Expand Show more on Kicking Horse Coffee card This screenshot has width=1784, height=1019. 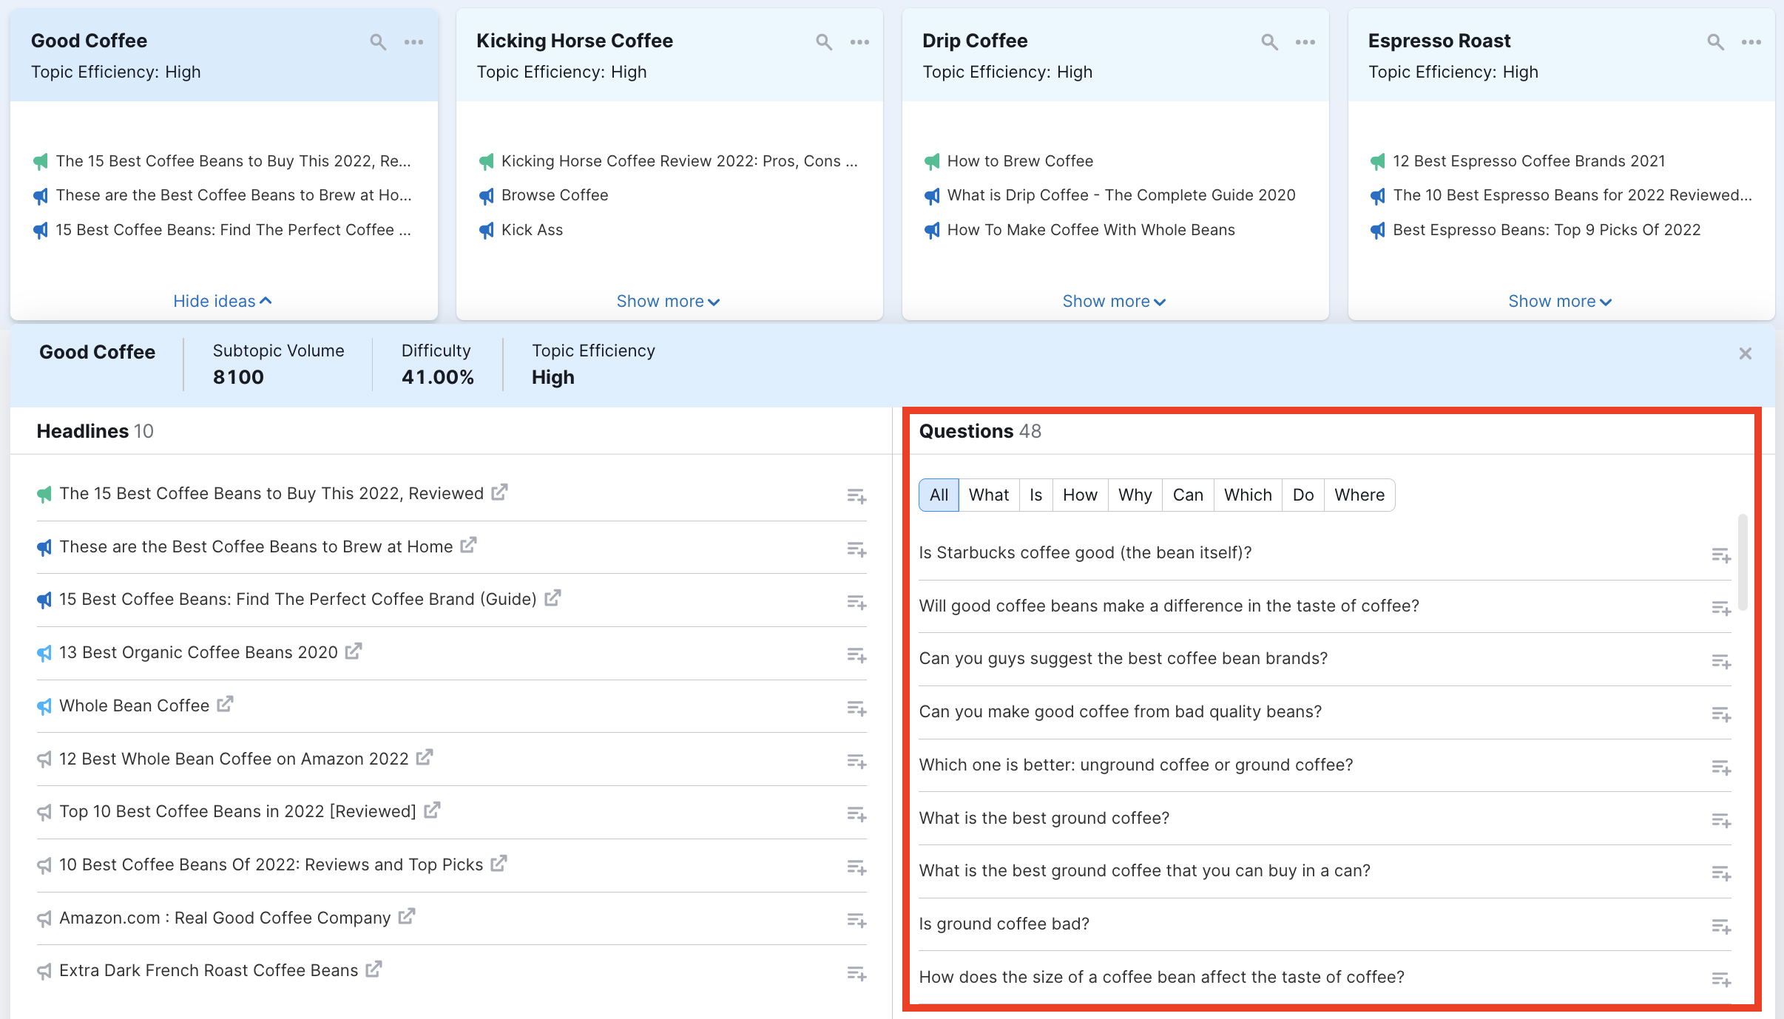point(666,301)
